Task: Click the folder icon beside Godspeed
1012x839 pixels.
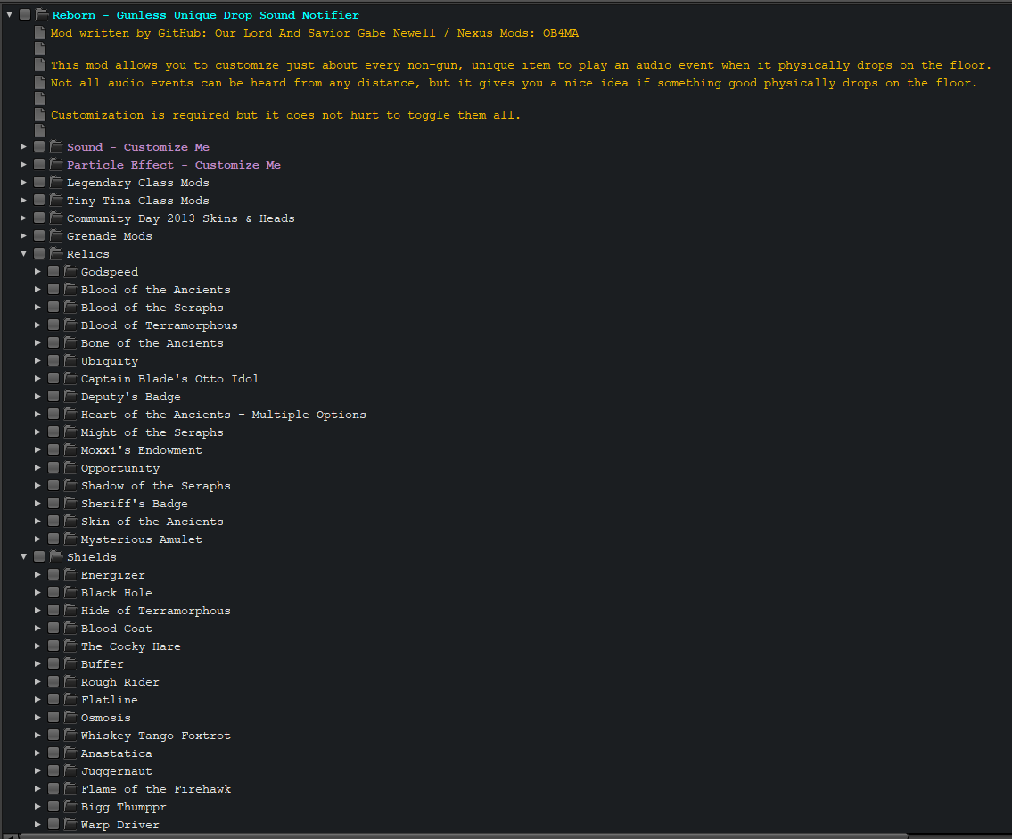Action: pos(70,272)
